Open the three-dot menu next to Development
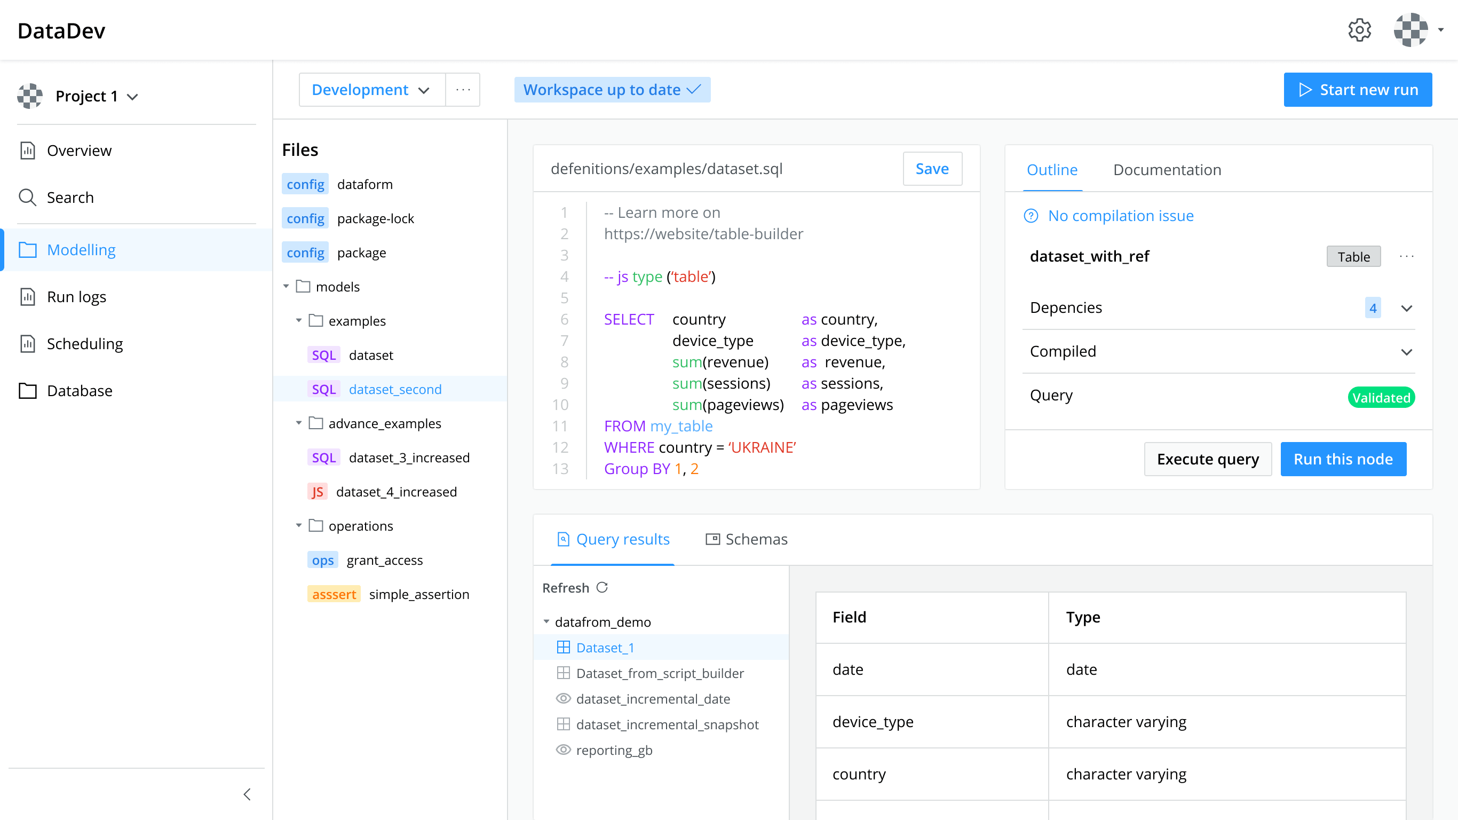 [x=463, y=90]
